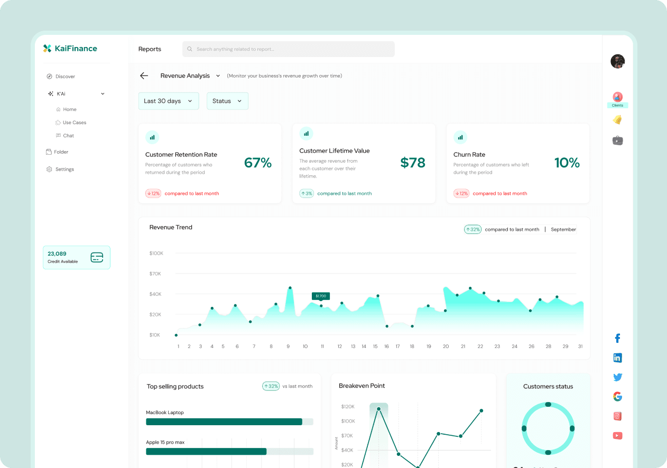
Task: Click the back arrow beside Revenue Analysis
Action: [144, 76]
